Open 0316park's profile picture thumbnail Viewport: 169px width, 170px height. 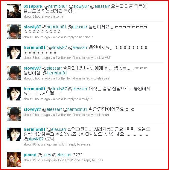coord(14,11)
